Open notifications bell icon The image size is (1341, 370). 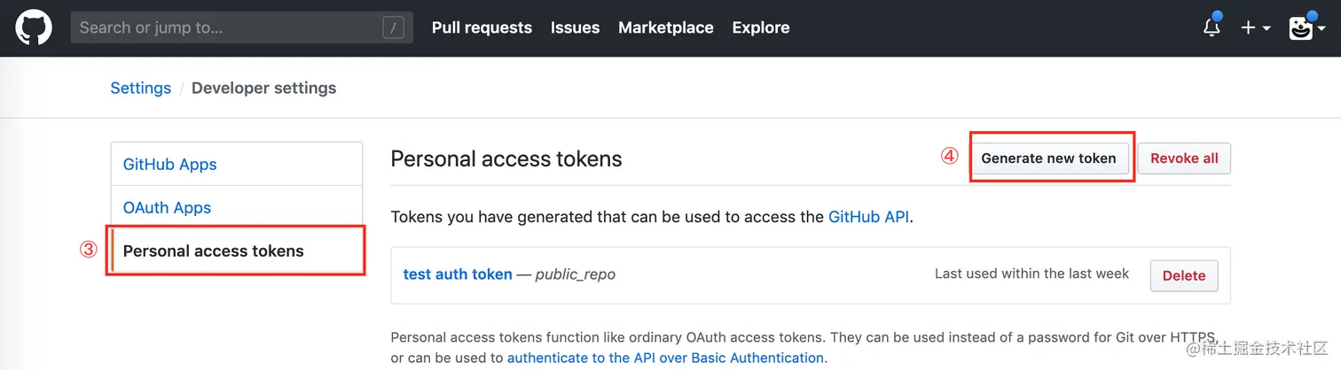(1212, 27)
